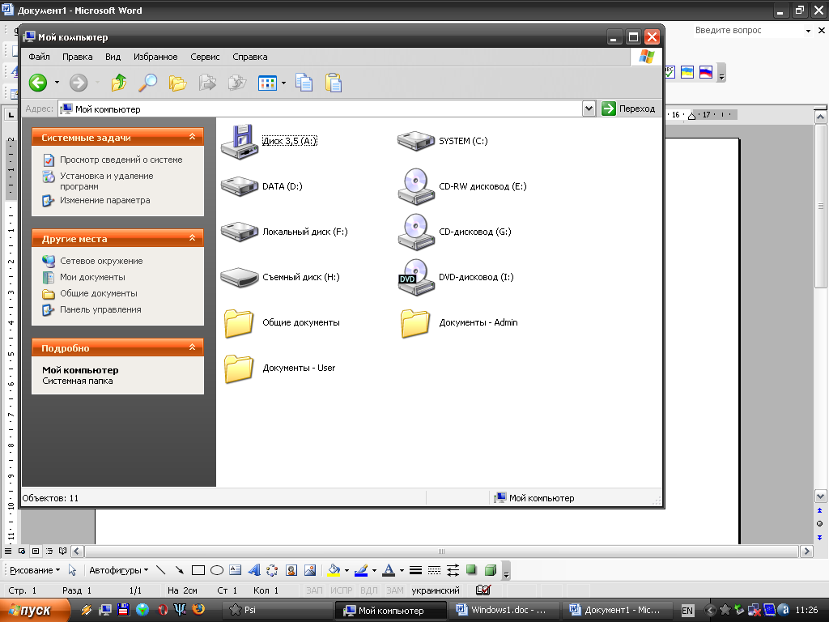Select the CD-RW дисковод (E:) icon
This screenshot has width=829, height=622.
point(416,186)
